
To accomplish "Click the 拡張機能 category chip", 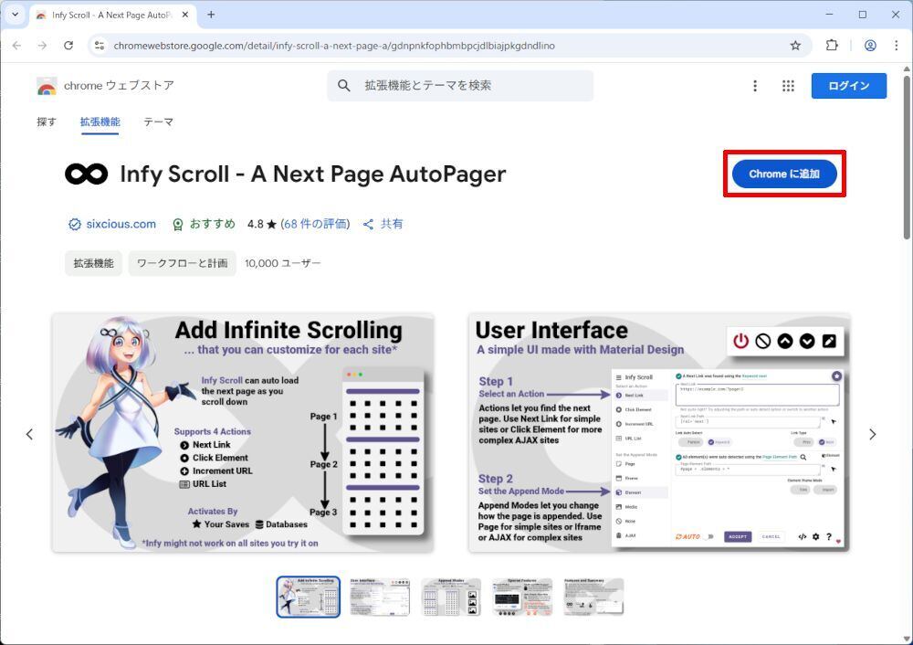I will 93,263.
